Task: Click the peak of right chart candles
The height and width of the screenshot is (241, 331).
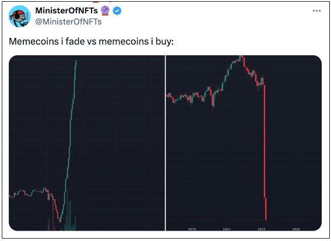Action: pos(241,57)
